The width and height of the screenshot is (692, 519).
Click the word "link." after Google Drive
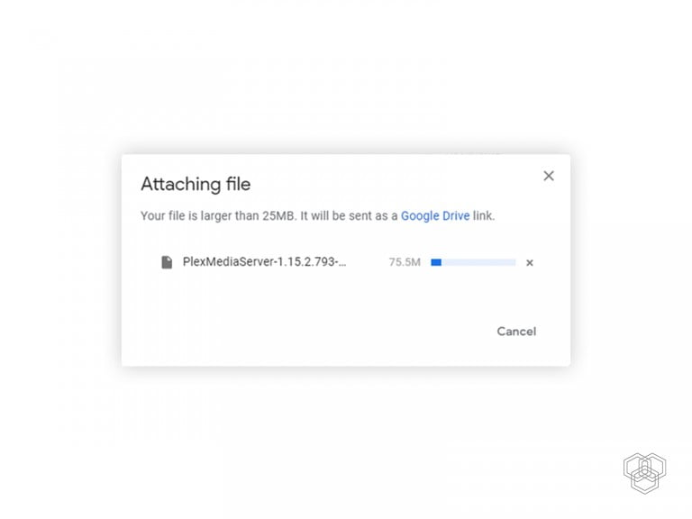point(484,216)
